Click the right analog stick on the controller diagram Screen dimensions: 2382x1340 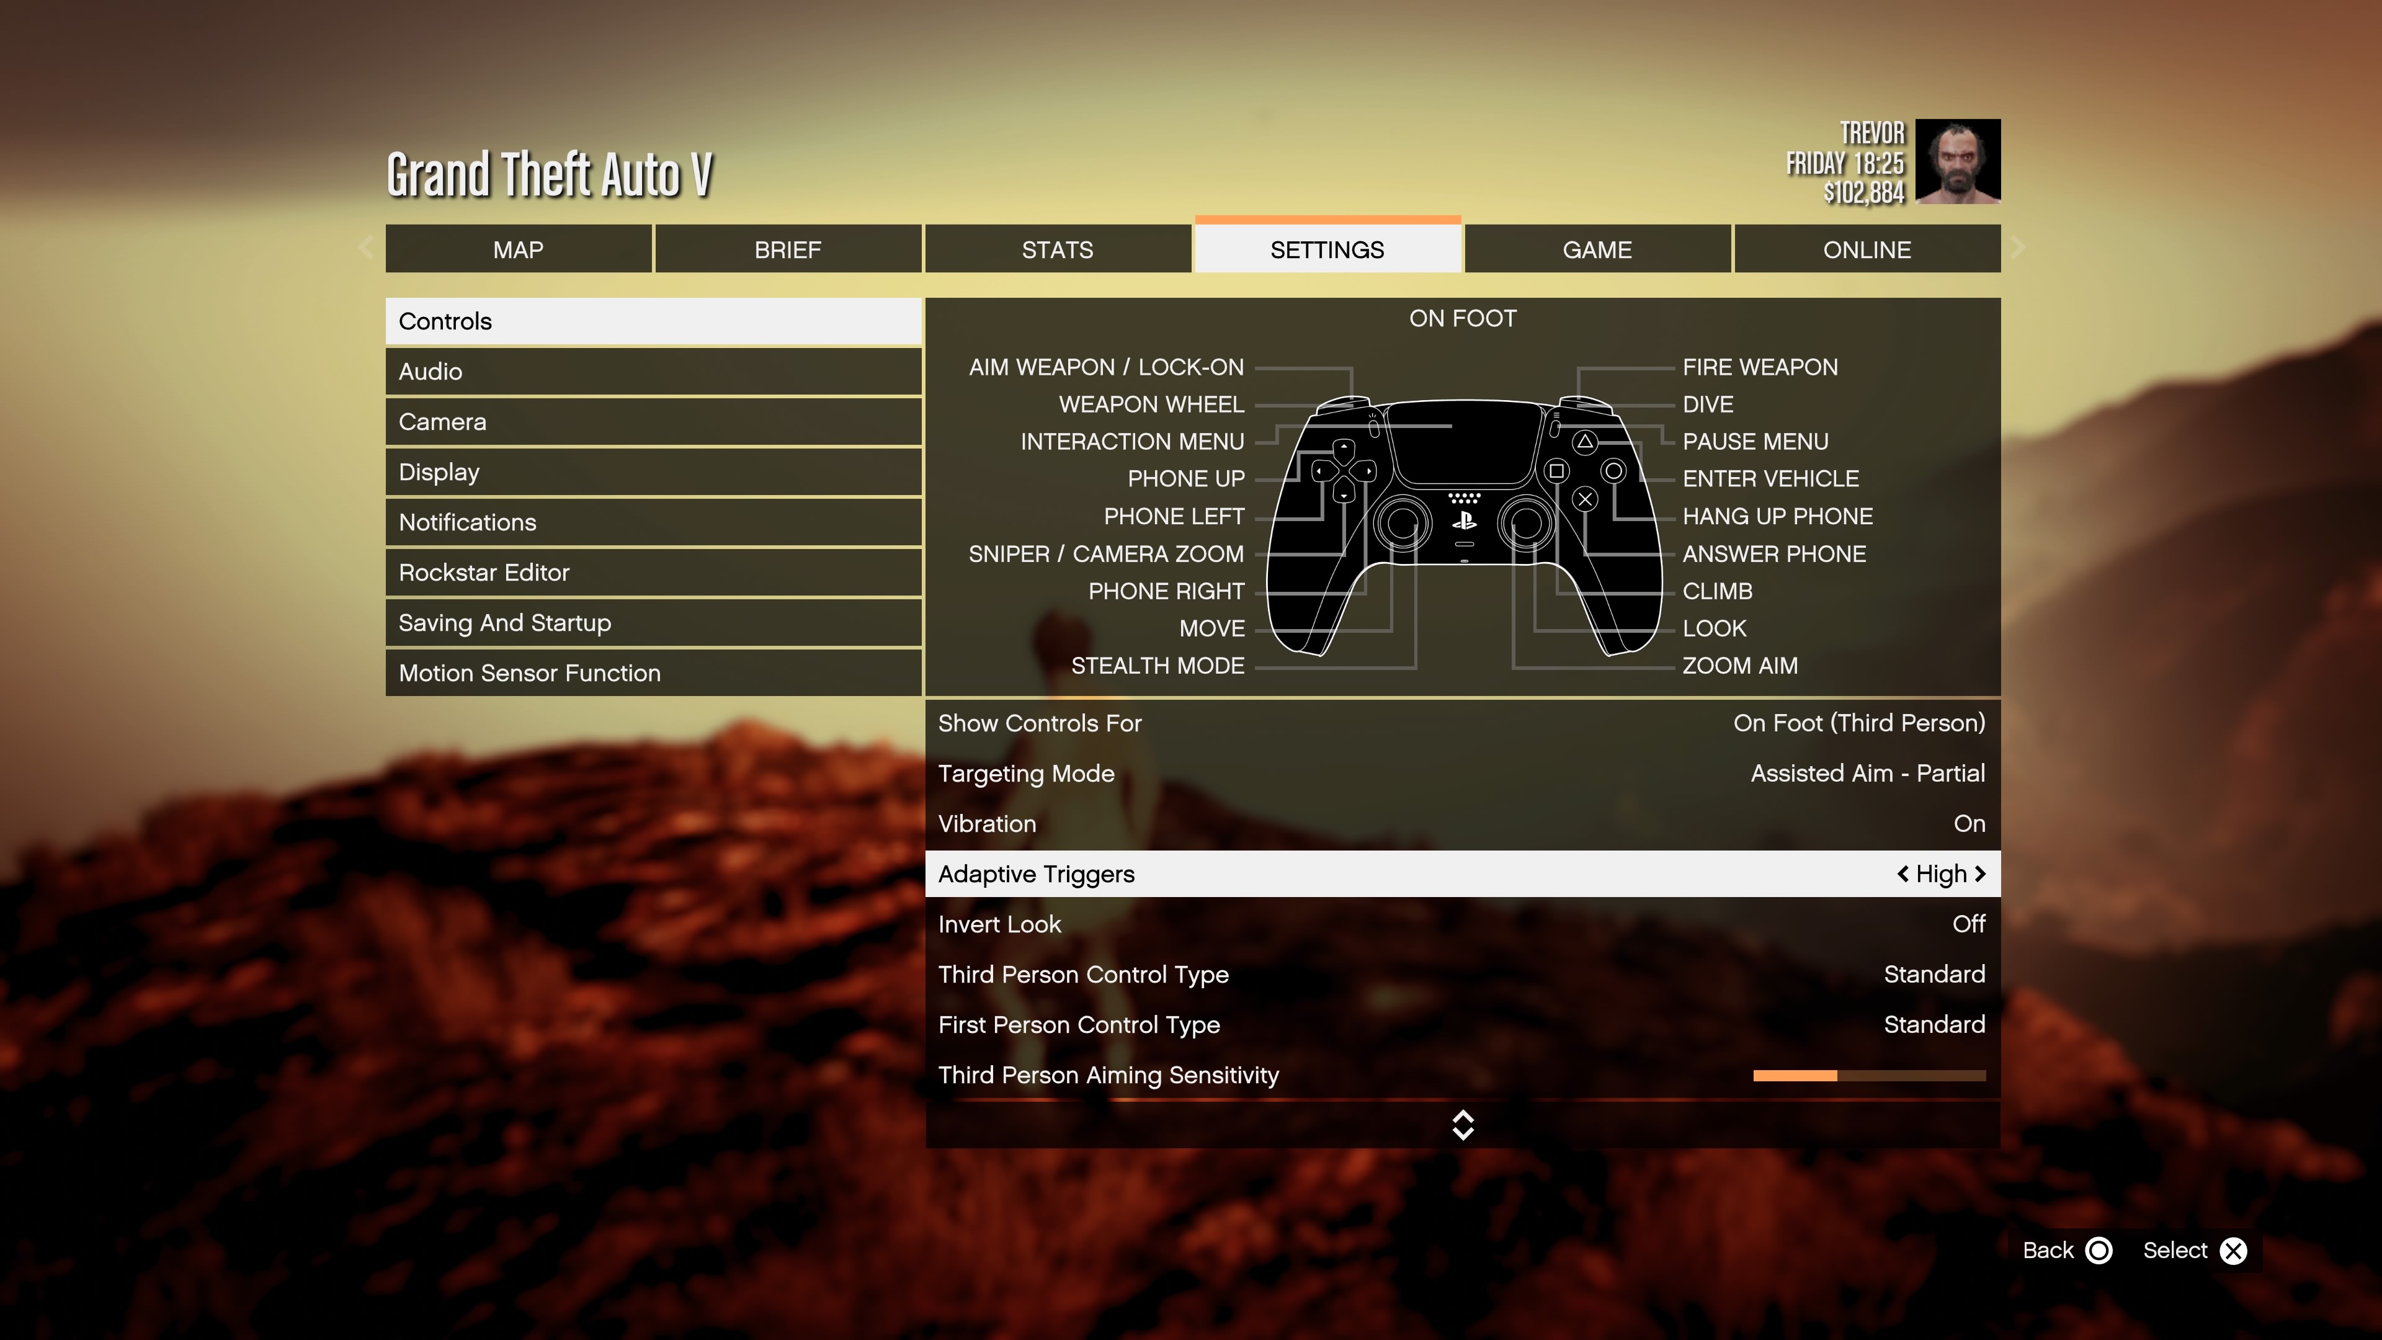click(1526, 522)
